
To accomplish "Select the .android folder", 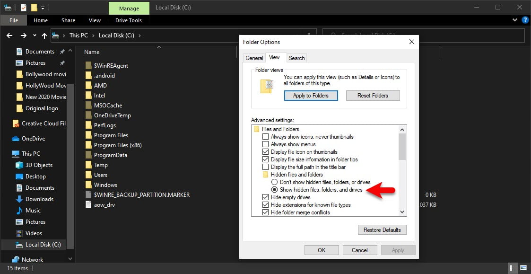I will pos(100,76).
